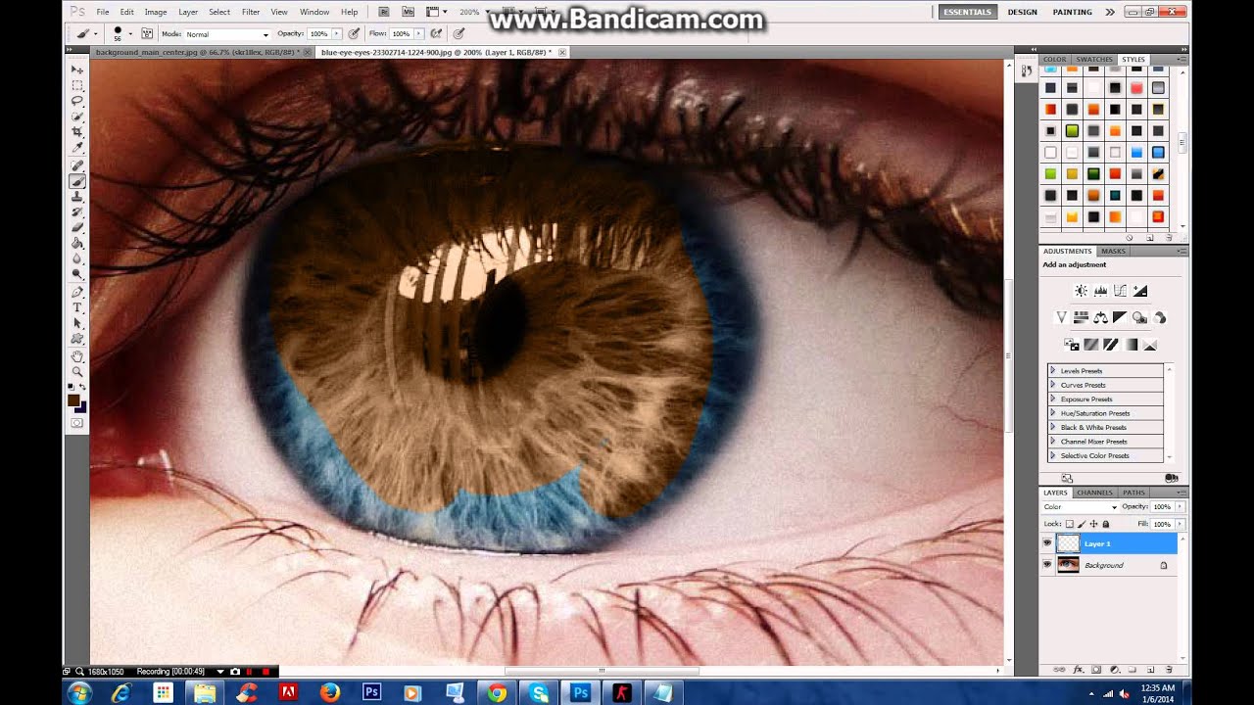Switch to the Channels tab
The image size is (1254, 705).
(x=1094, y=493)
